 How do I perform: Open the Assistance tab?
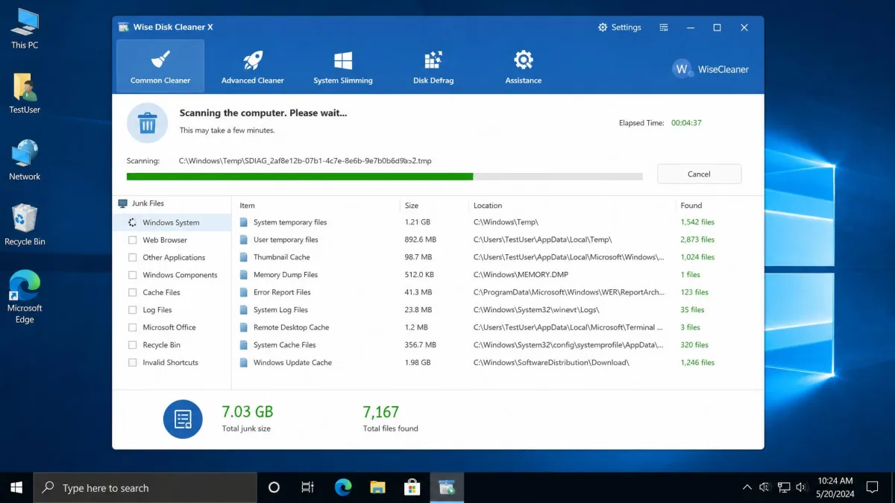click(524, 66)
